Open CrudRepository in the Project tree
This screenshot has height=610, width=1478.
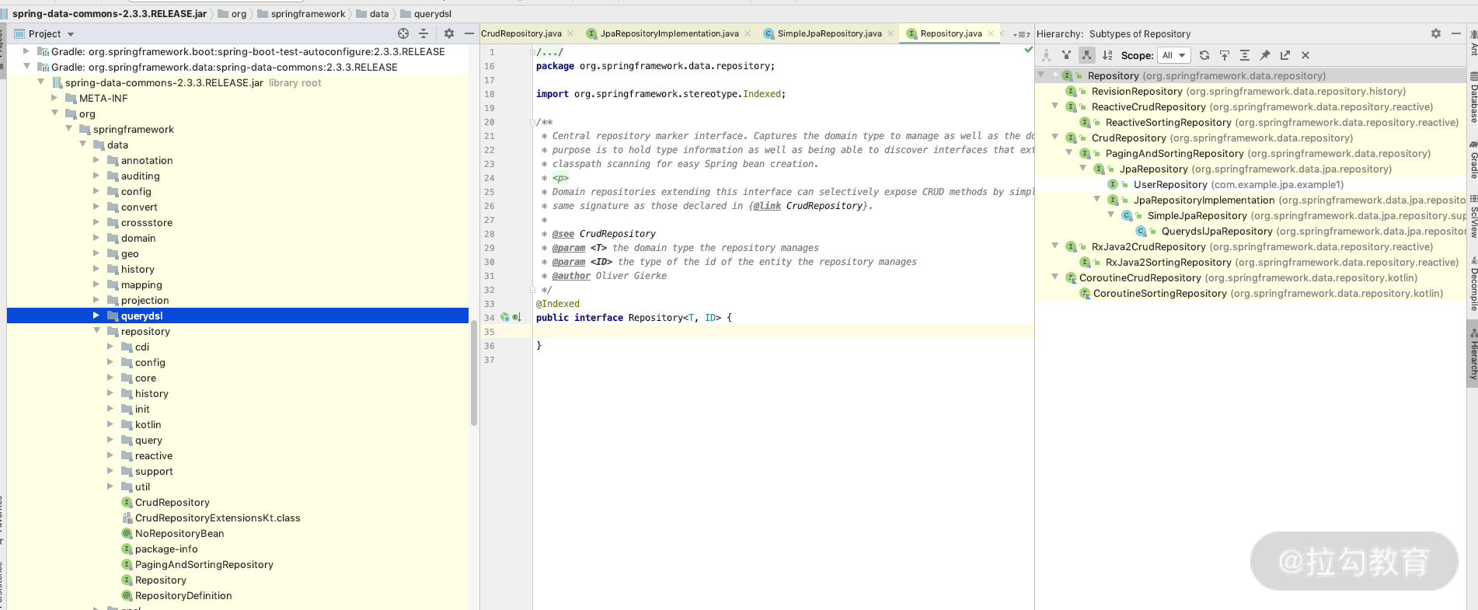click(x=172, y=502)
